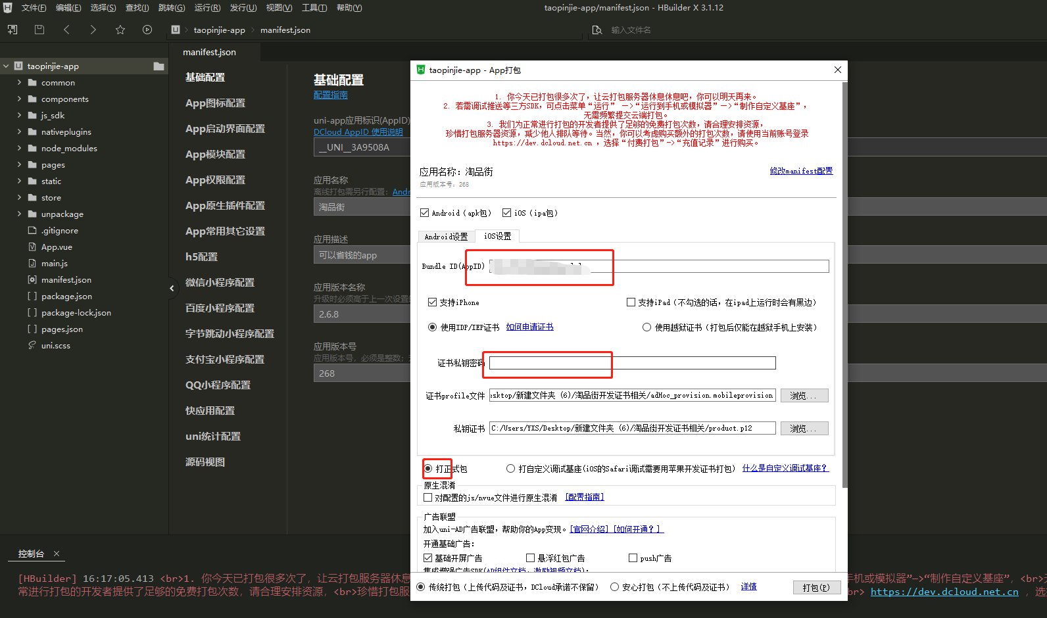Toggle Android (apk包) checkbox
Screen dimensions: 1047x618
pos(425,212)
